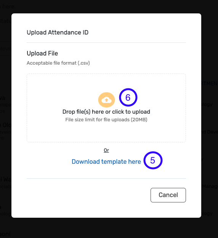
Task: Click the partially hidden 'Manage' text at right
Action: point(210,186)
